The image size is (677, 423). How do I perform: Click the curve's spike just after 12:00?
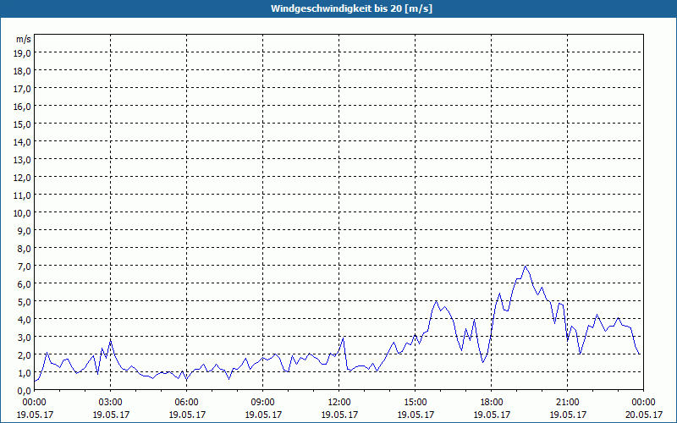point(343,338)
